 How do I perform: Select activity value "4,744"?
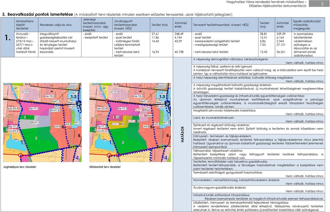178,38
